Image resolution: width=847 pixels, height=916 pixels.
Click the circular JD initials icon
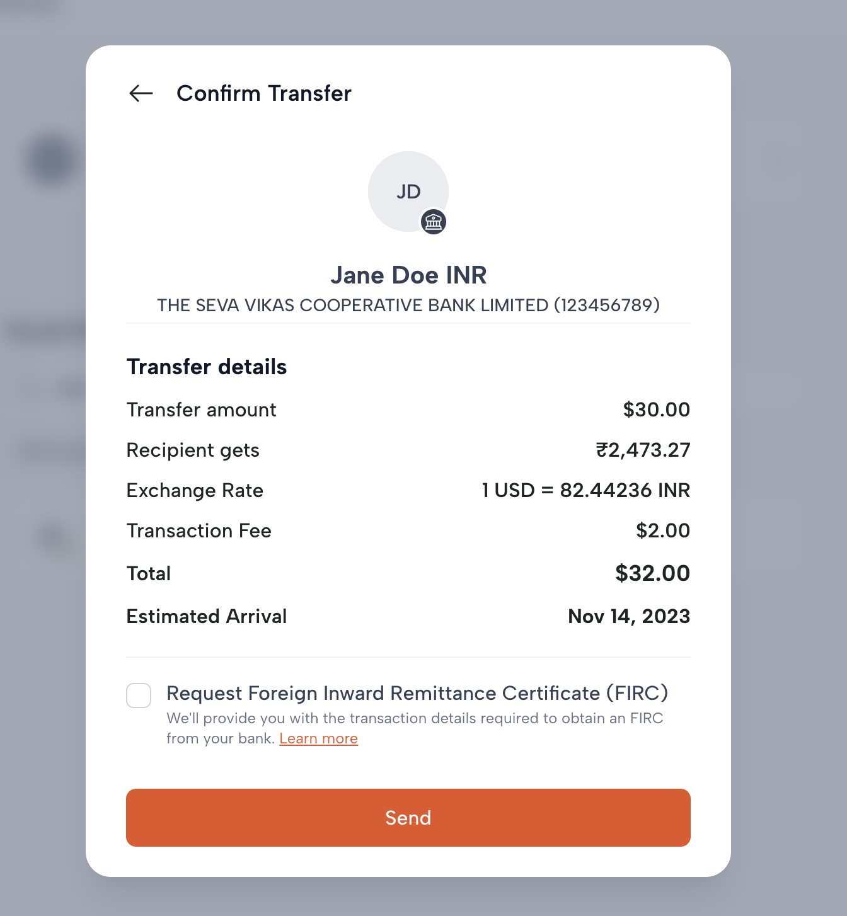pyautogui.click(x=408, y=191)
